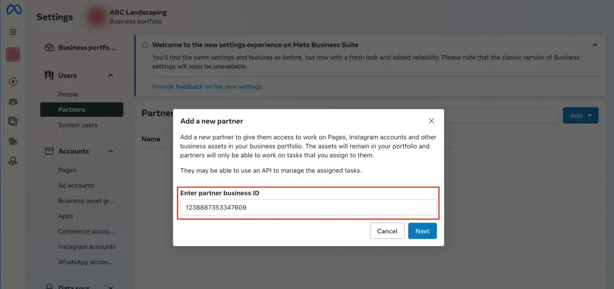Close the Add a new partner dialog
The image size is (614, 289).
point(432,121)
